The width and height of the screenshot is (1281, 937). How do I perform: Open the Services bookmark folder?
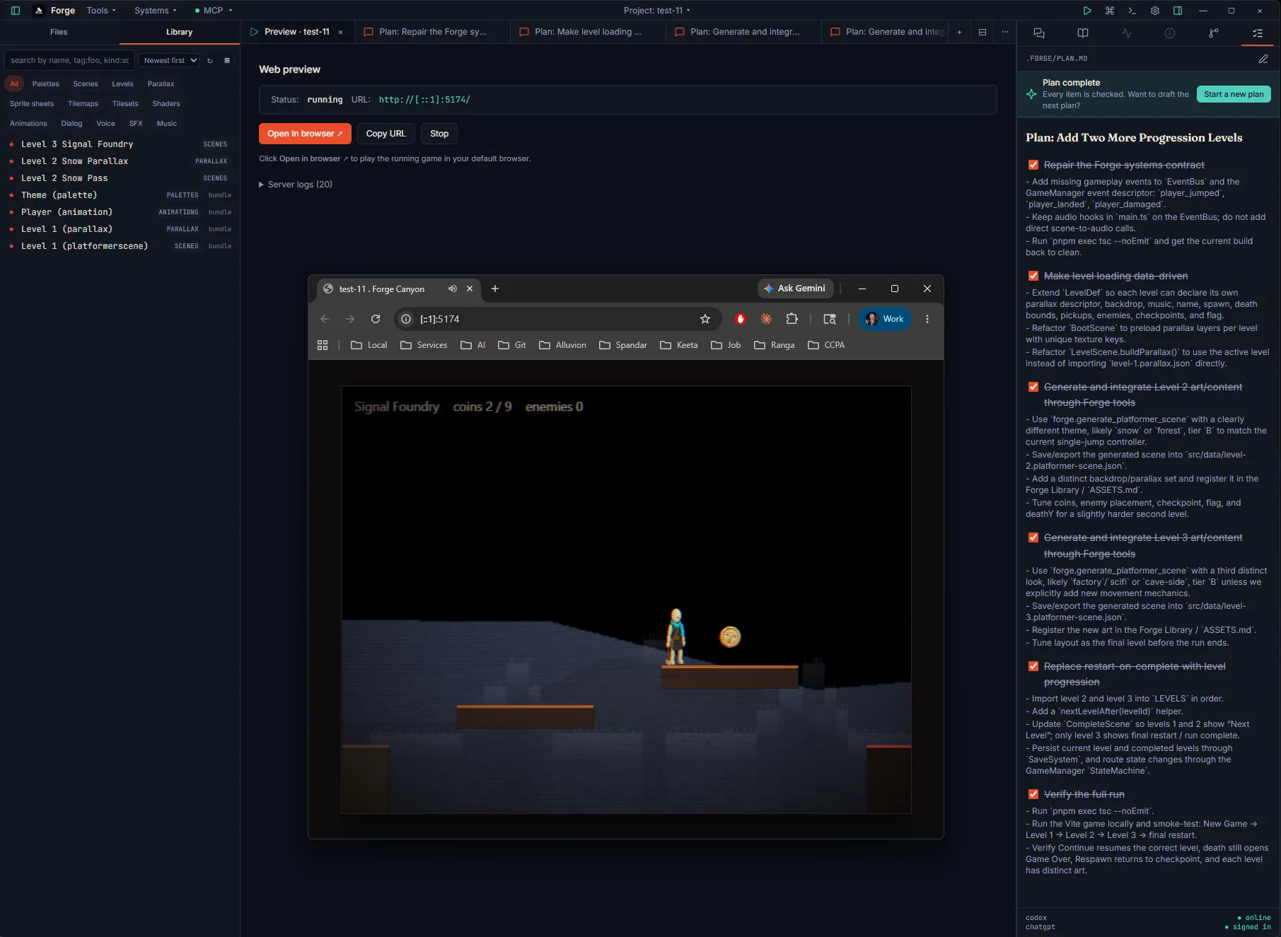424,345
